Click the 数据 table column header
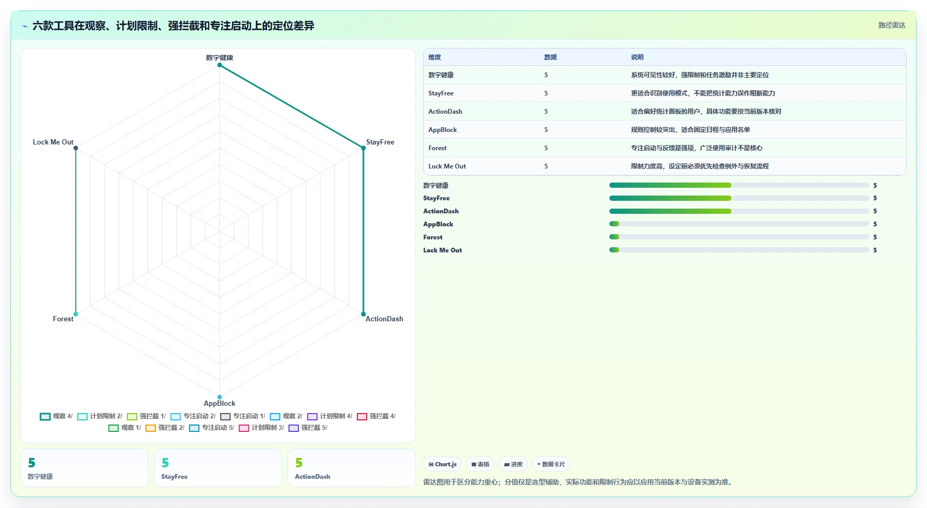This screenshot has height=508, width=927. [550, 57]
